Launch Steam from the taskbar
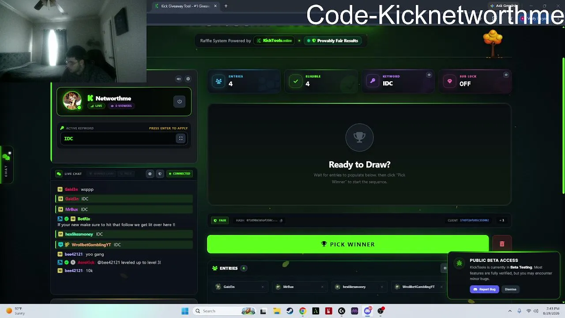This screenshot has height=318, width=565. point(290,311)
